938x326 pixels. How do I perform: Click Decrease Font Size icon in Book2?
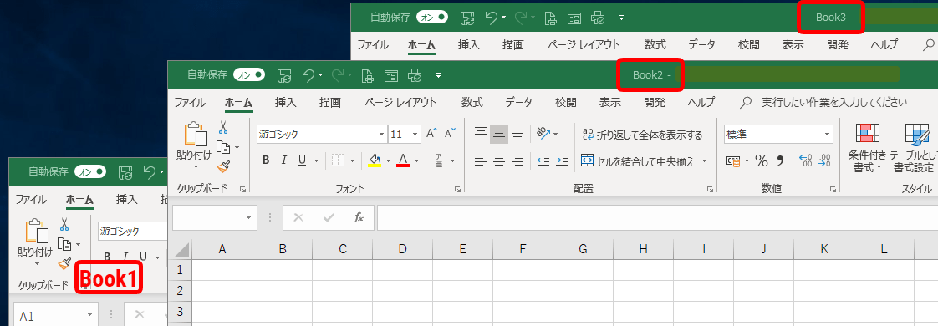click(x=449, y=134)
